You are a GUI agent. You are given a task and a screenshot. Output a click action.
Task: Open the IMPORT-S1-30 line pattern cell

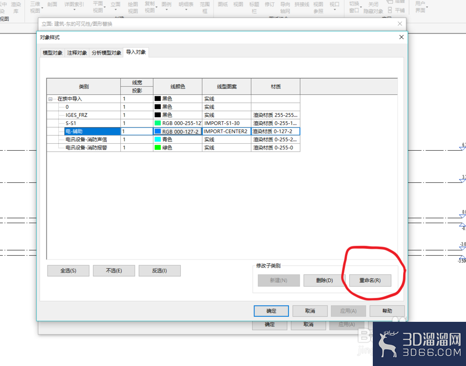coord(227,123)
